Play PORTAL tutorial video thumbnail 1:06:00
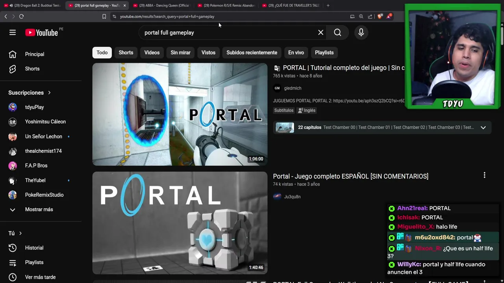This screenshot has height=283, width=504. [180, 114]
